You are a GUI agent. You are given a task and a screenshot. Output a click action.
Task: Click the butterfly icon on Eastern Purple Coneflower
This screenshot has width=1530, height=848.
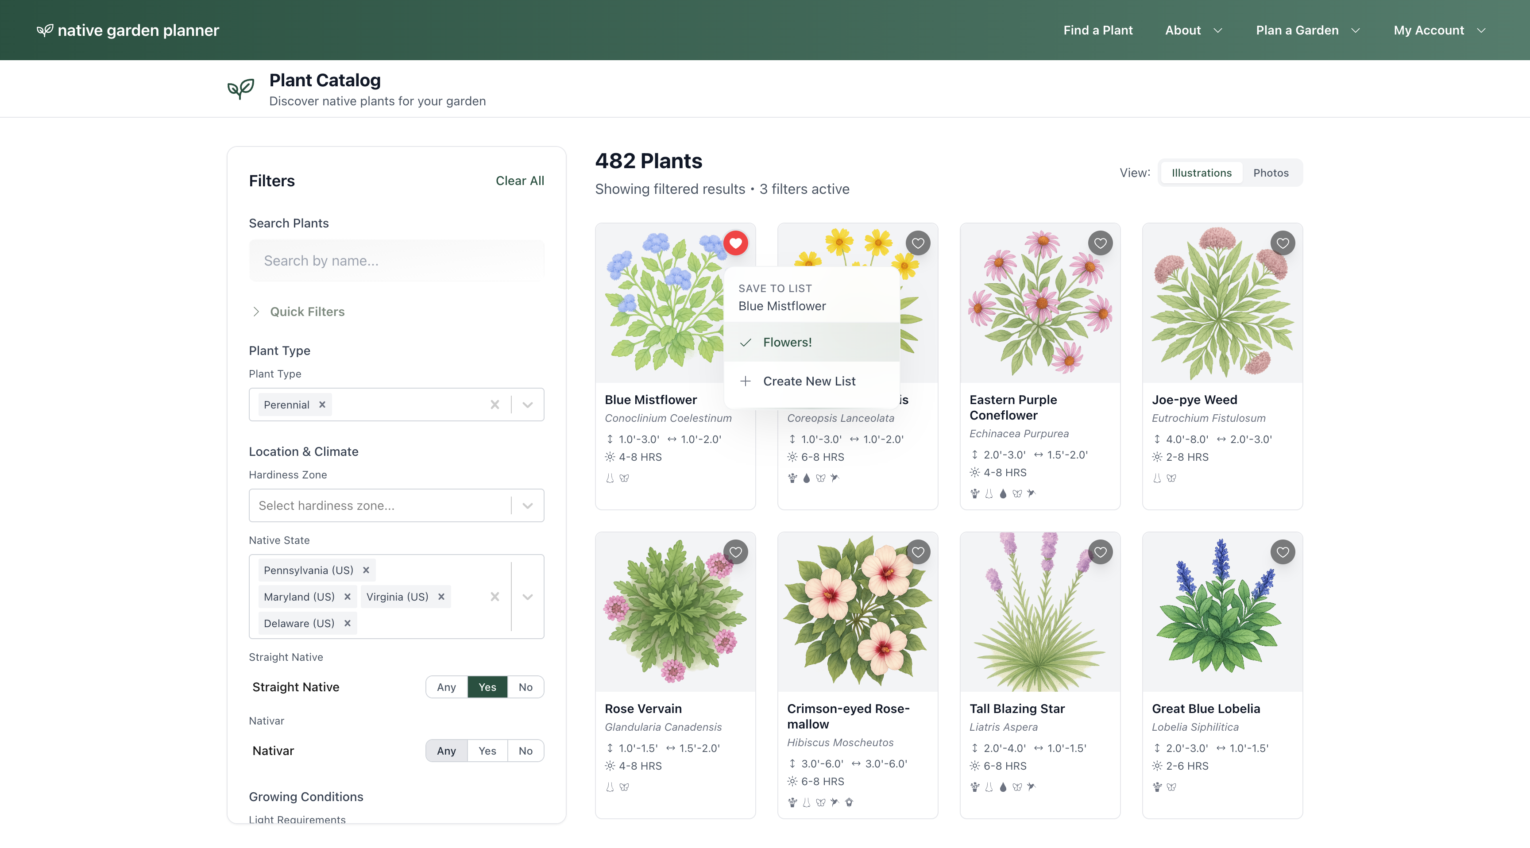click(x=1017, y=493)
